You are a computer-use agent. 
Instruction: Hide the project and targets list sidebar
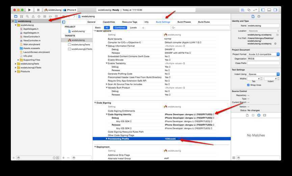(64, 22)
